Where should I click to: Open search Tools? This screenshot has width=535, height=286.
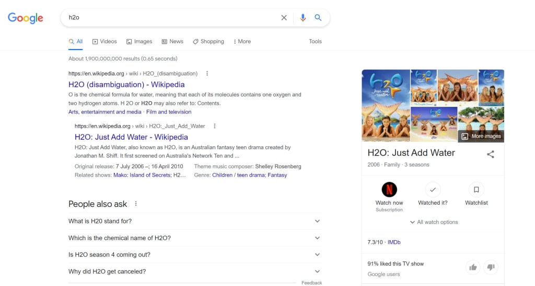click(x=315, y=42)
